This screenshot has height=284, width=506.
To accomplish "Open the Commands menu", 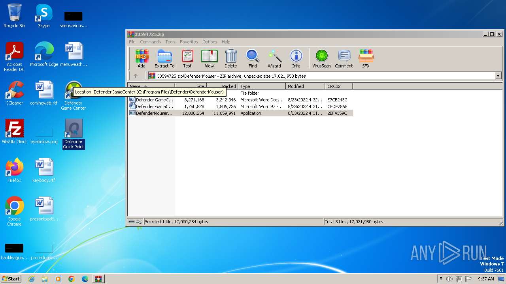I will (x=150, y=42).
